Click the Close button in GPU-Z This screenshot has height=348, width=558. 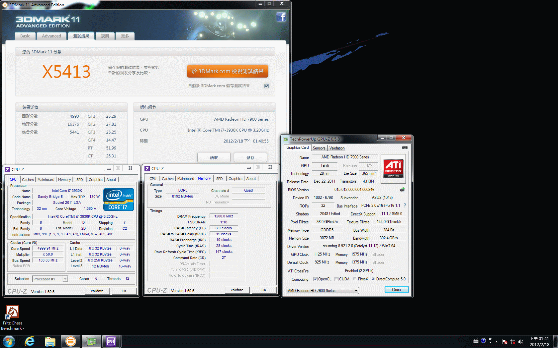point(396,290)
